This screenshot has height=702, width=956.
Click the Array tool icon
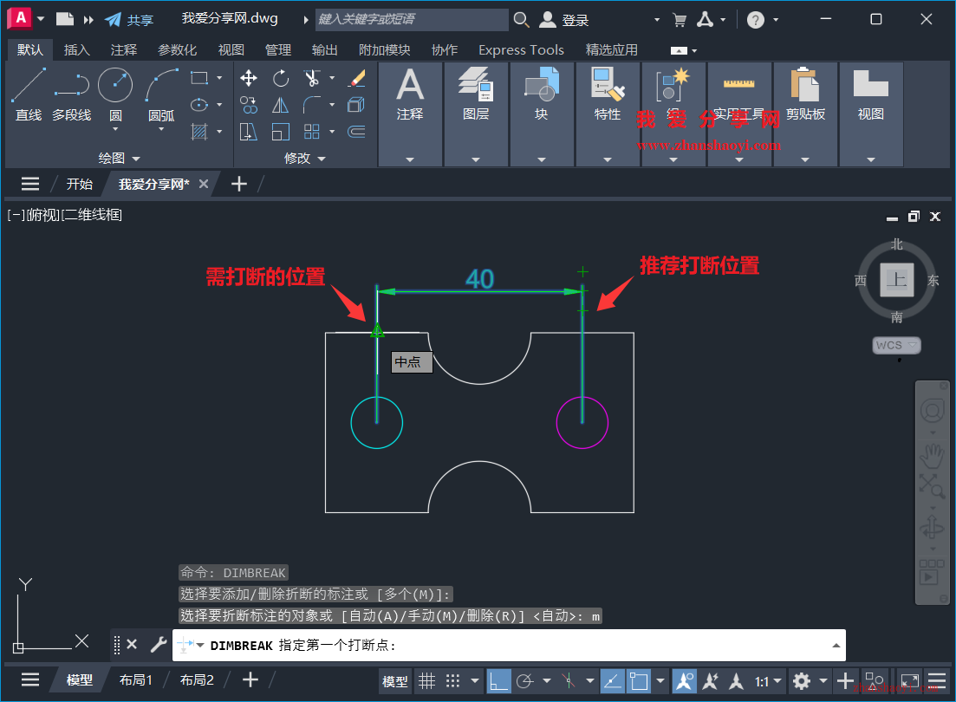(x=311, y=132)
